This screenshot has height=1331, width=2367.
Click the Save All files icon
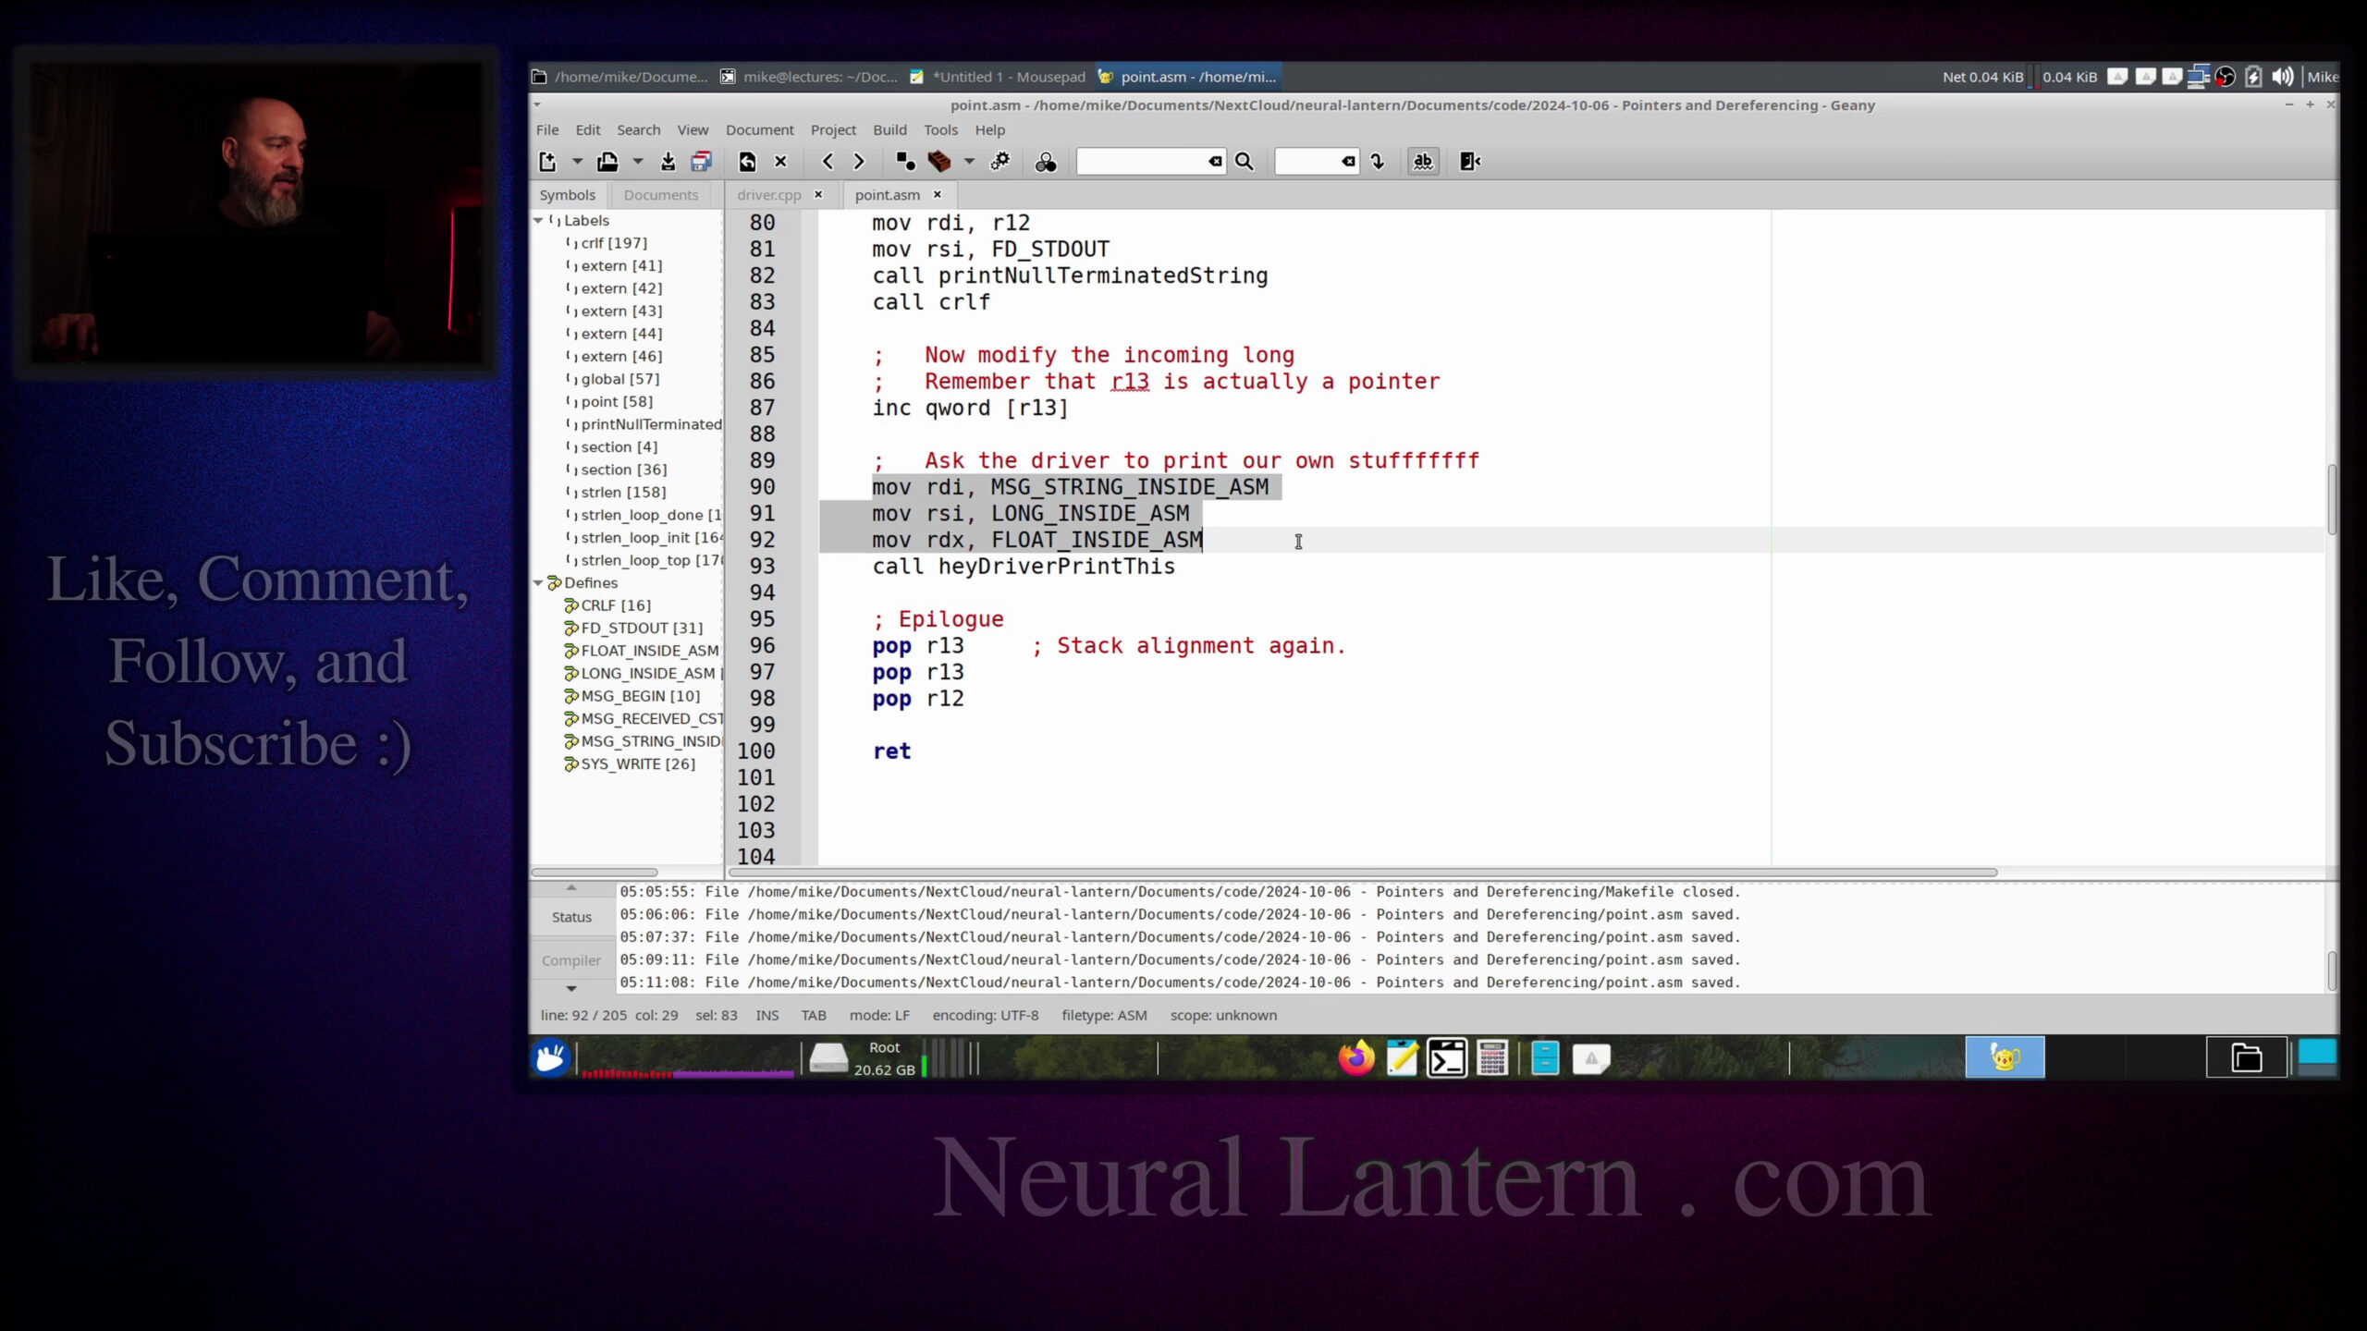(702, 162)
